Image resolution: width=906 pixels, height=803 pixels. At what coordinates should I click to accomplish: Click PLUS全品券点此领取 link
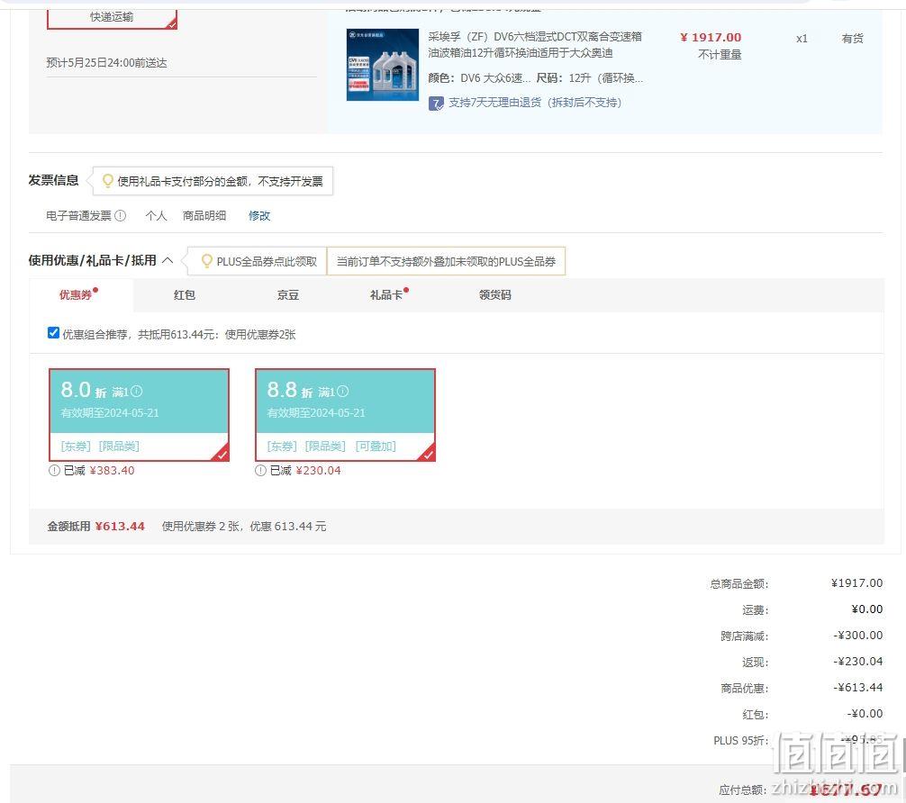tap(267, 262)
